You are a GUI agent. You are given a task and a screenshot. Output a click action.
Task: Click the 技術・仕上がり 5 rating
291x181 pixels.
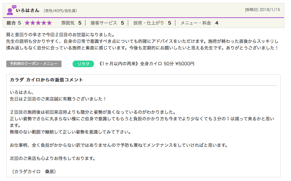[152, 23]
